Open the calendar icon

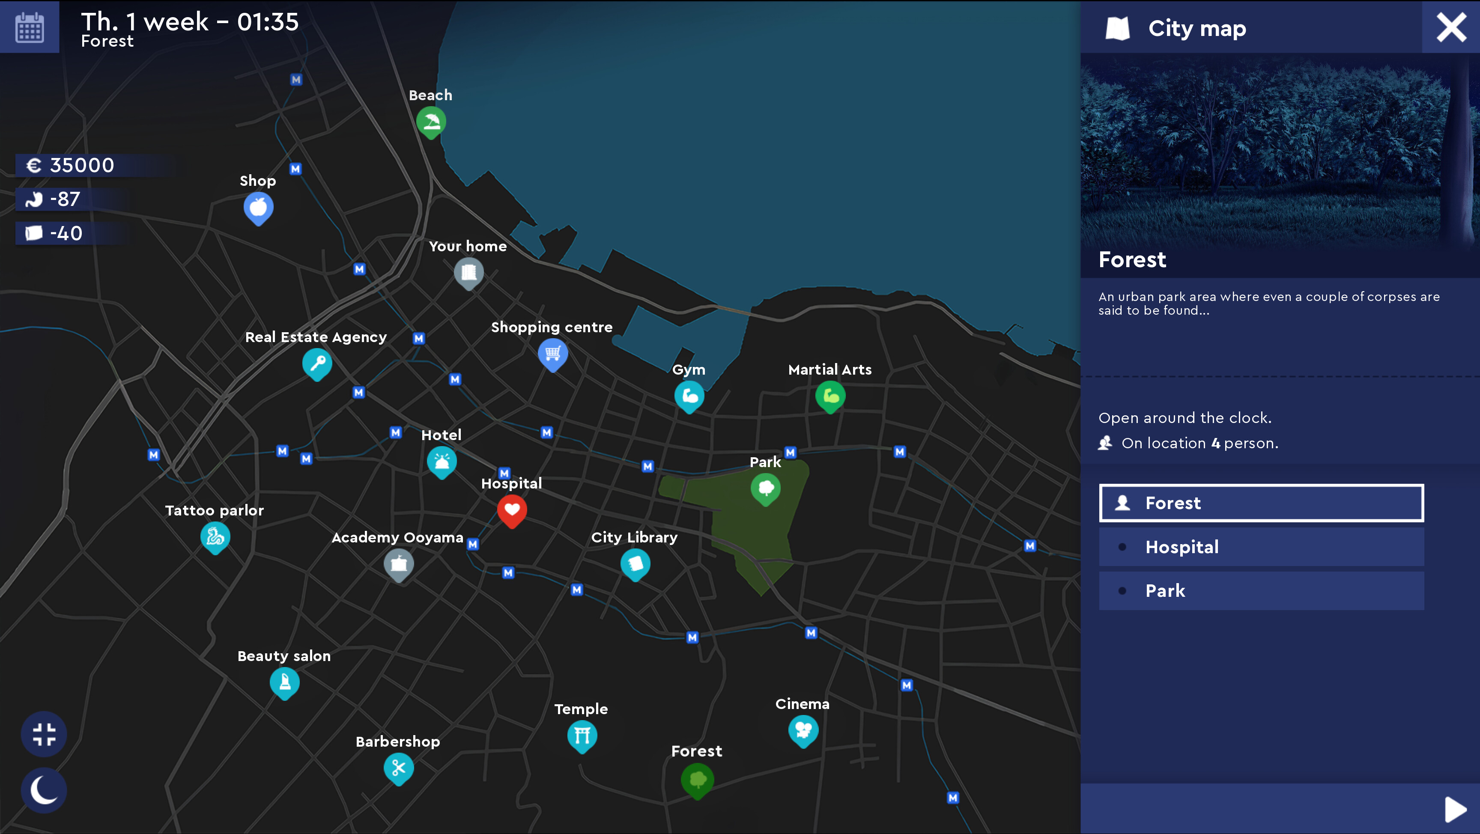coord(29,27)
